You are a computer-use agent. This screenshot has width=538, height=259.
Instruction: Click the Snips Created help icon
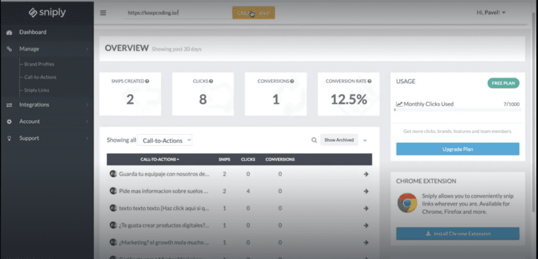(x=147, y=81)
